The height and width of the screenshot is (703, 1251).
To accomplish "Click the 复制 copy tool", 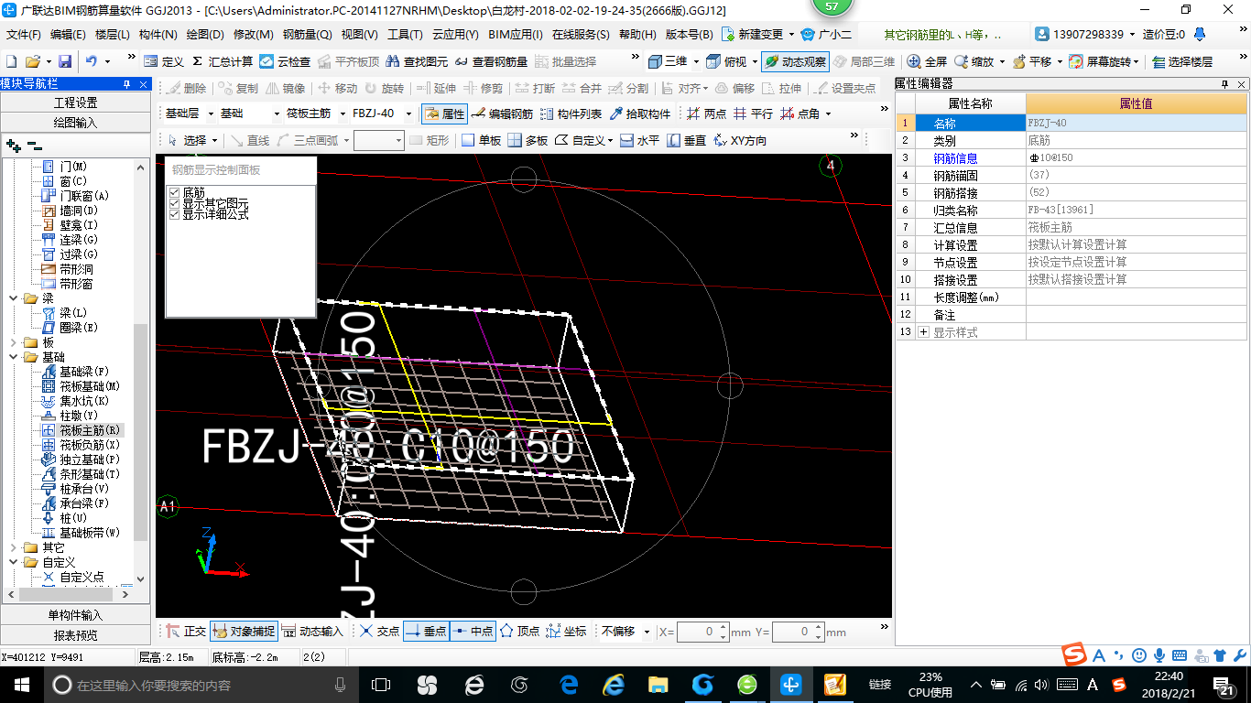I will (x=238, y=88).
